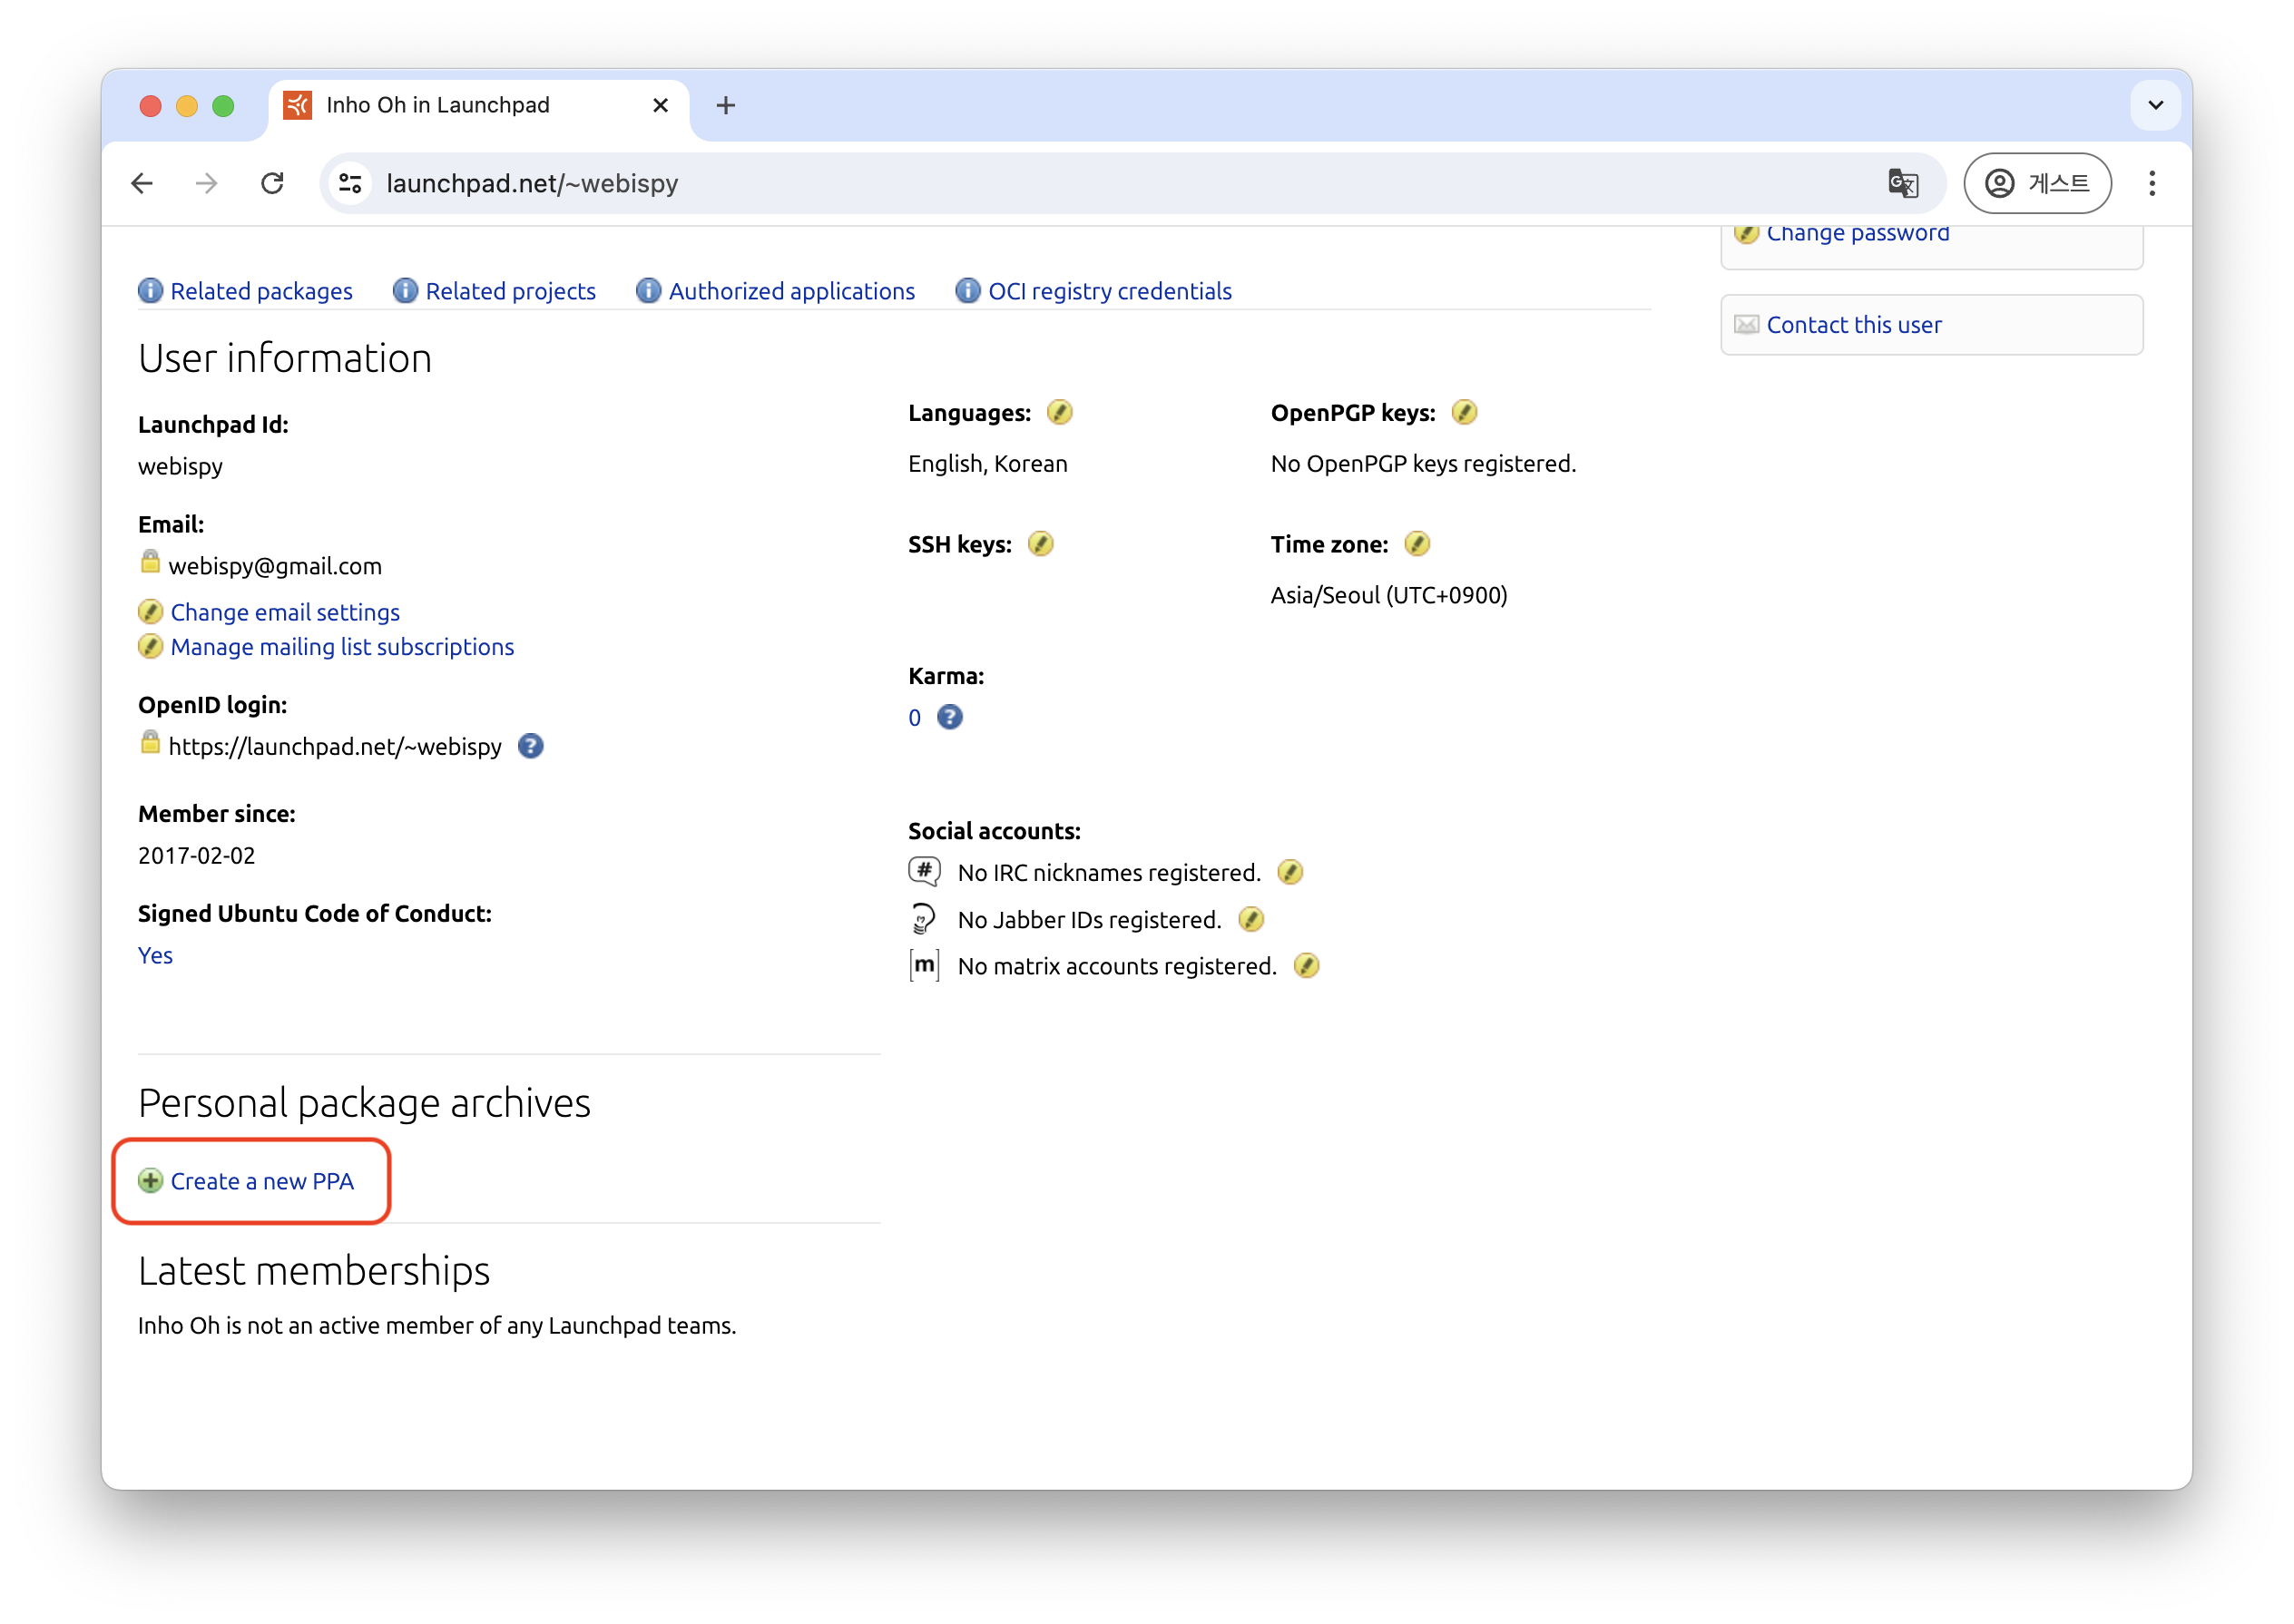Image resolution: width=2294 pixels, height=1624 pixels.
Task: Edit OpenPGP keys via pencil icon
Action: [1464, 412]
